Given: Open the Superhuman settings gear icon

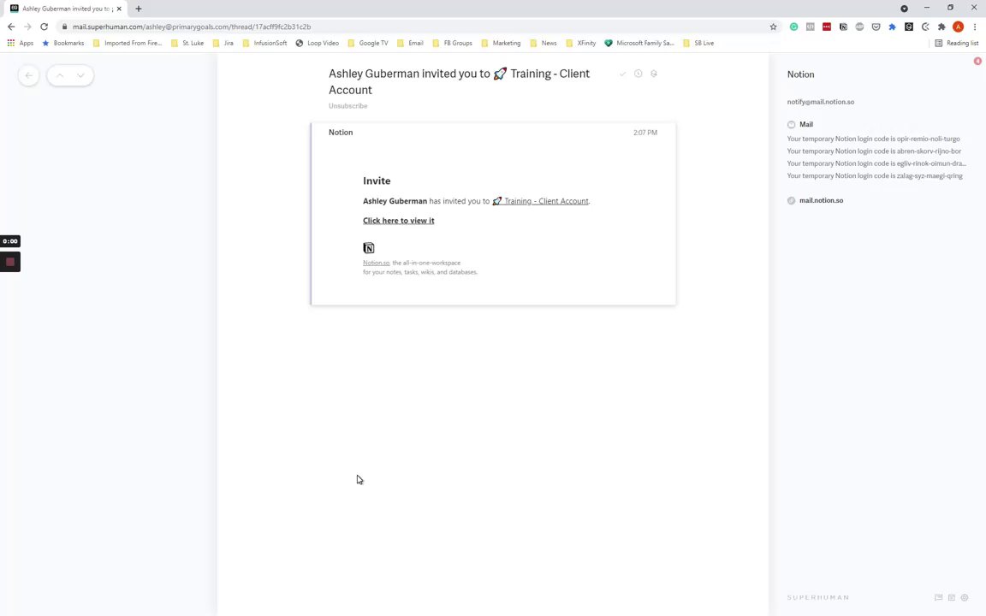Looking at the screenshot, I should point(965,597).
